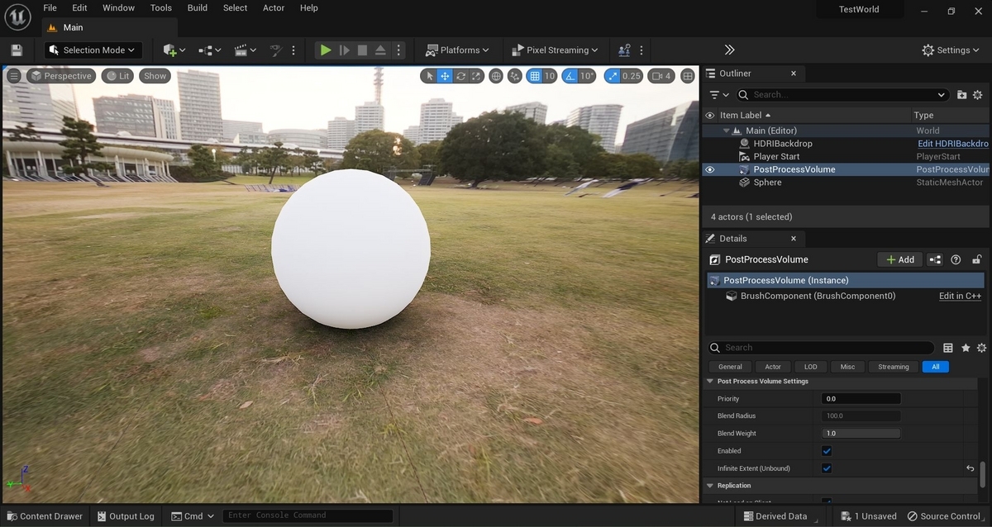Open rotation snap value 10°

[587, 76]
